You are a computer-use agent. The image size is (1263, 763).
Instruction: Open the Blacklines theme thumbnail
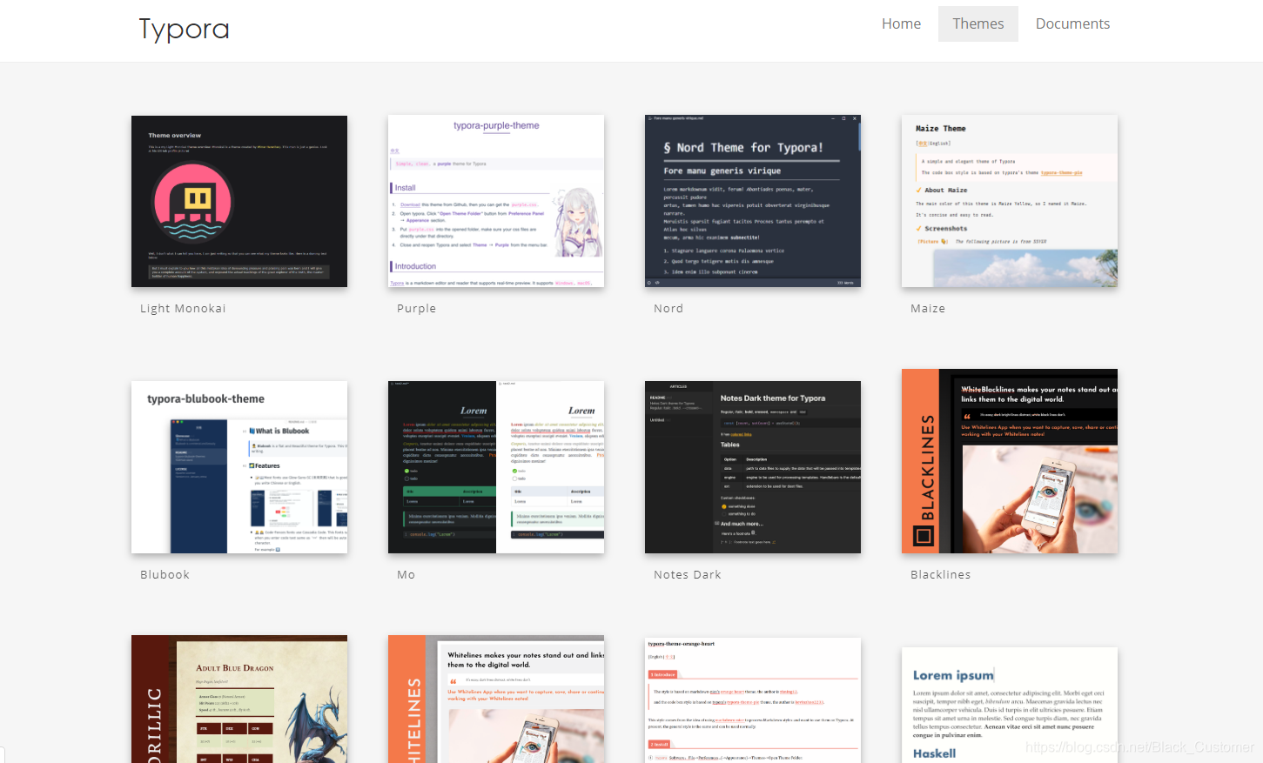coord(1010,461)
